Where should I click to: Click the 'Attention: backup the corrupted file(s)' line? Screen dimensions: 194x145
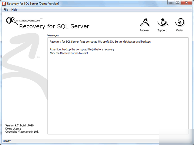[82, 49]
